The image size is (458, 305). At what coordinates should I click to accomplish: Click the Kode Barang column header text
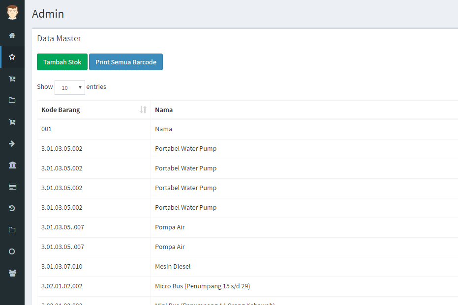(x=61, y=110)
